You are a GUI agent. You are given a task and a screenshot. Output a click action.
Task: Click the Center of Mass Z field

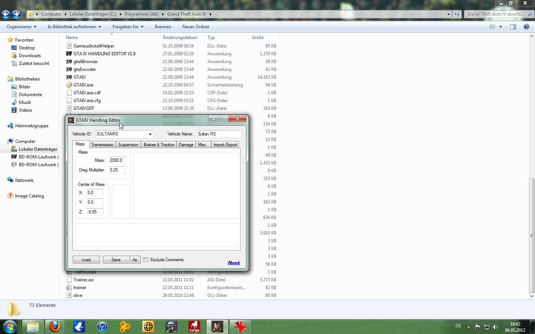(x=95, y=212)
